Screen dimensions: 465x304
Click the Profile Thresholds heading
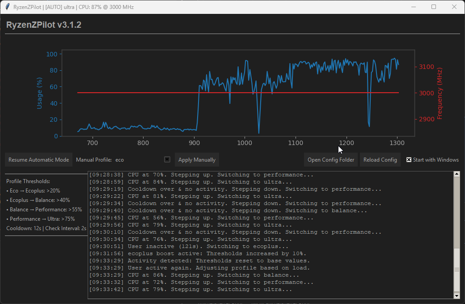(x=28, y=181)
